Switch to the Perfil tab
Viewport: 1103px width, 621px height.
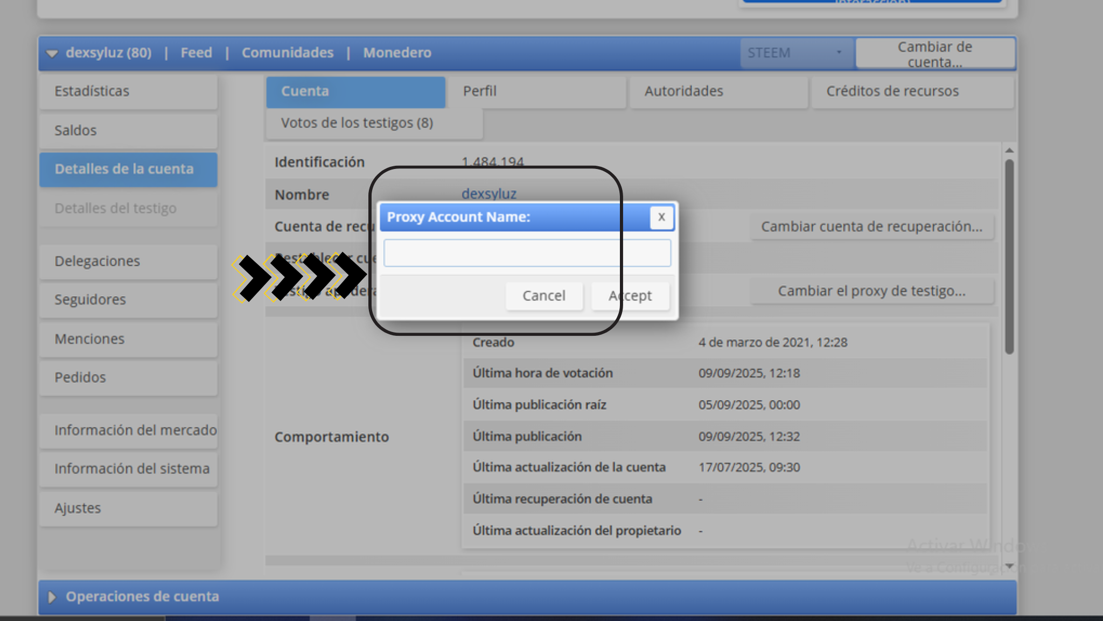[536, 91]
